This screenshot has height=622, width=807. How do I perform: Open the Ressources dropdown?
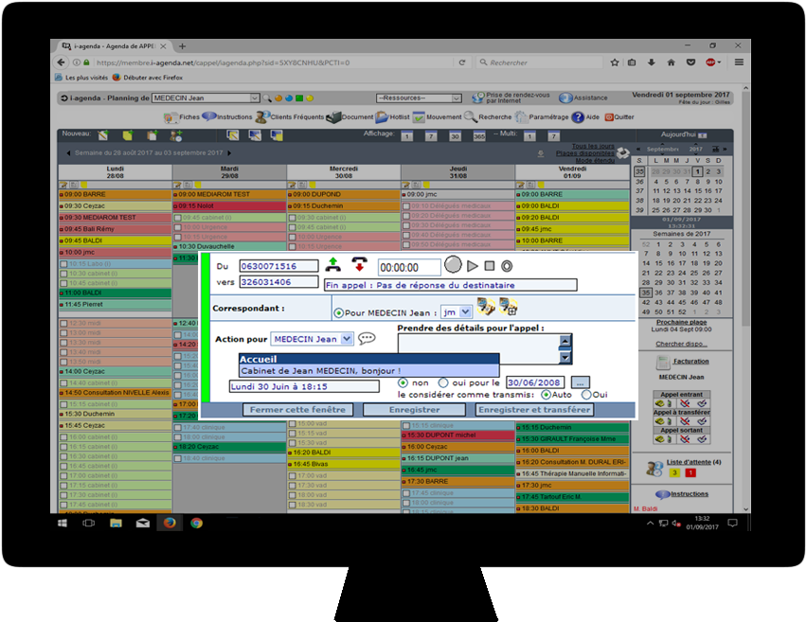click(419, 98)
